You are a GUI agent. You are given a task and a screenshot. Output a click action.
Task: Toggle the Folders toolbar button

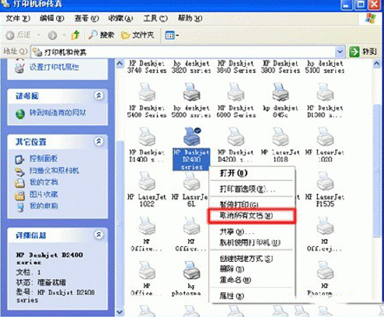[x=138, y=35]
